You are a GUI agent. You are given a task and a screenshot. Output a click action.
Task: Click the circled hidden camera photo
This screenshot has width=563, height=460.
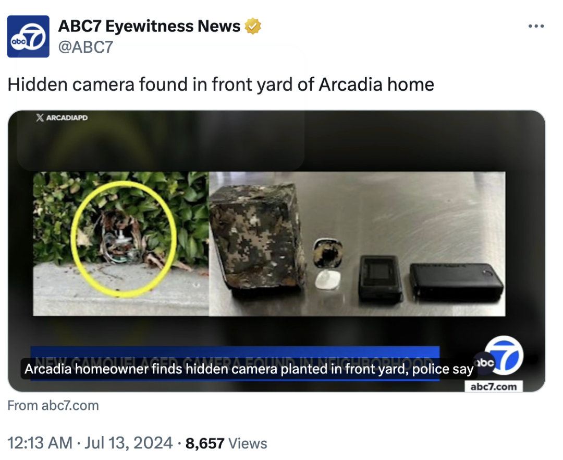pos(121,244)
